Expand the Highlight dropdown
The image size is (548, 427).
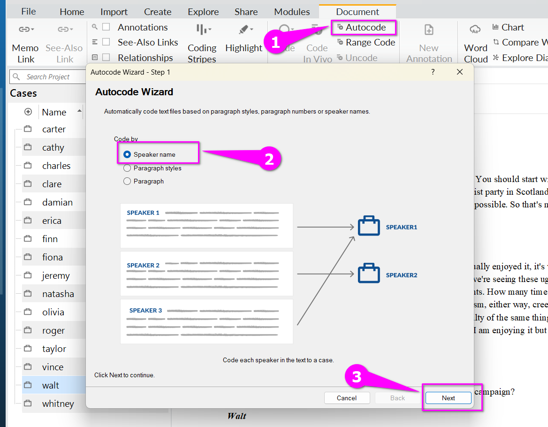click(x=251, y=30)
